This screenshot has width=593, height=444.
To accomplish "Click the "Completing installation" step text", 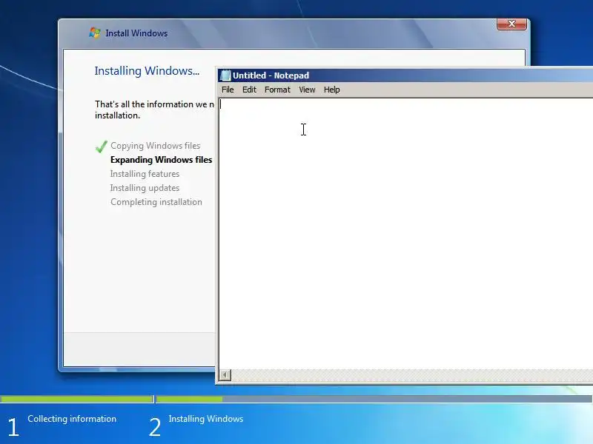I will (156, 202).
